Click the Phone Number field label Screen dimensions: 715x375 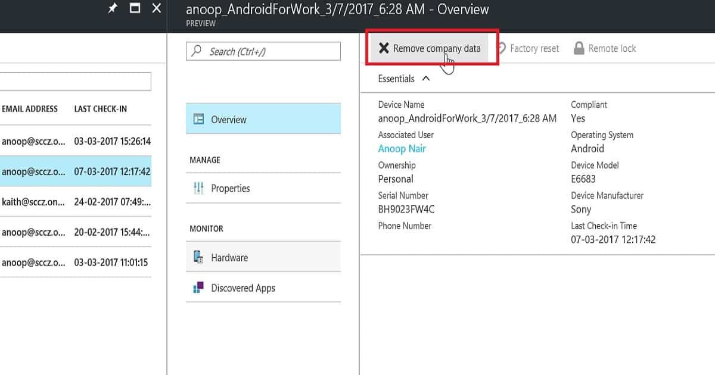(405, 226)
